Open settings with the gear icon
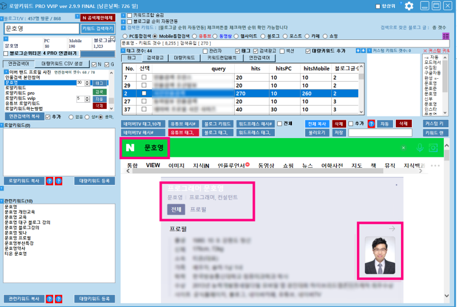 click(x=409, y=6)
